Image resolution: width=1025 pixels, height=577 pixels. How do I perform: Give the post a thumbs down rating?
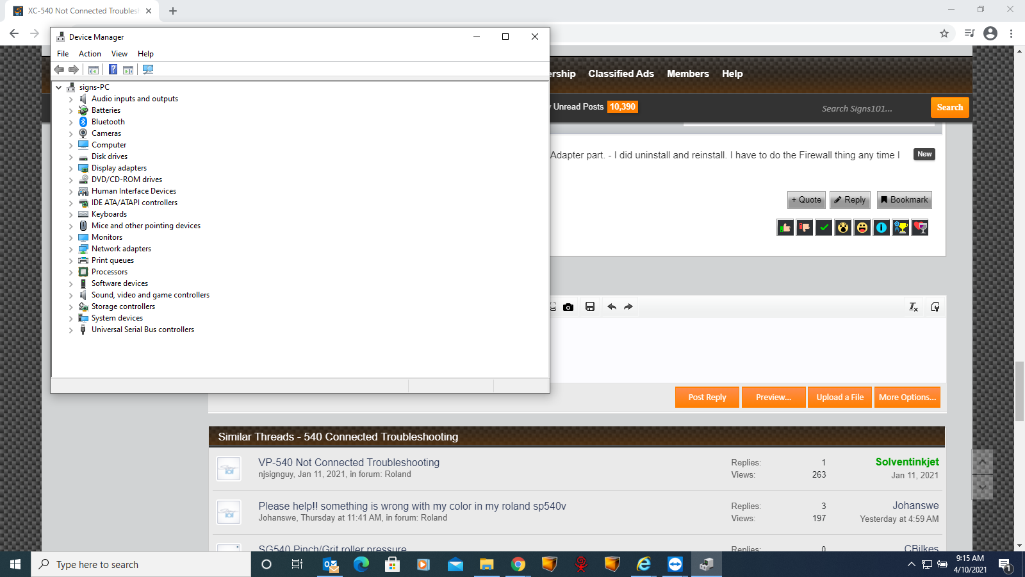[x=805, y=228]
